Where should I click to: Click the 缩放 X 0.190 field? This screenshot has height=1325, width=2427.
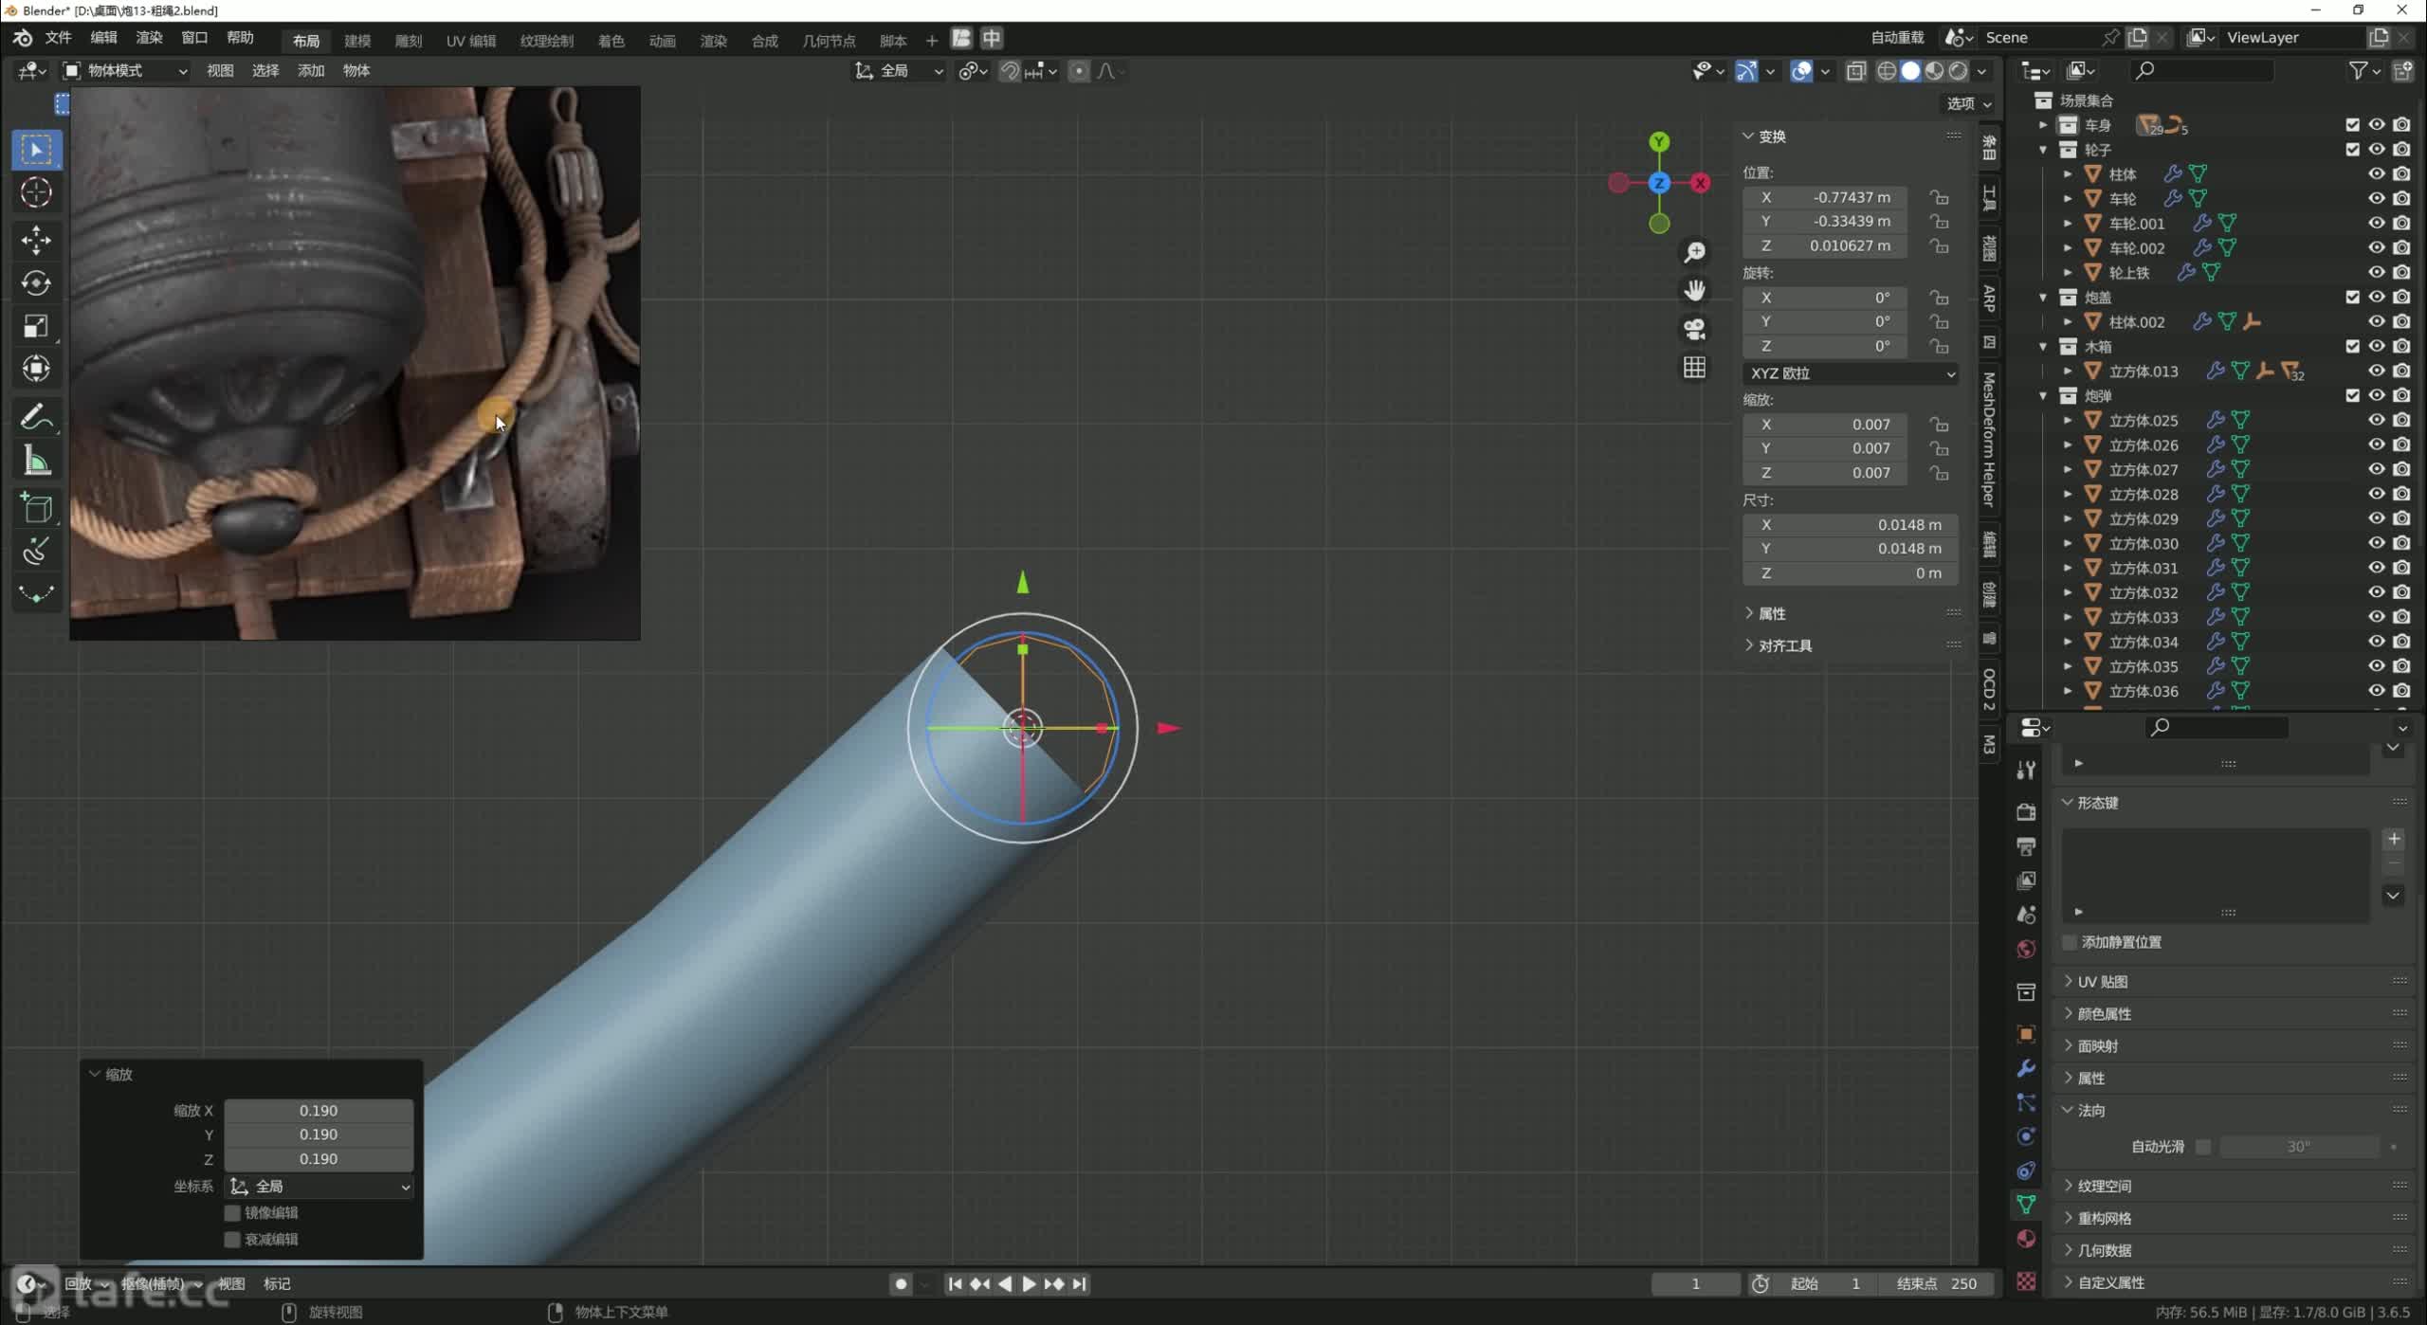[319, 1111]
